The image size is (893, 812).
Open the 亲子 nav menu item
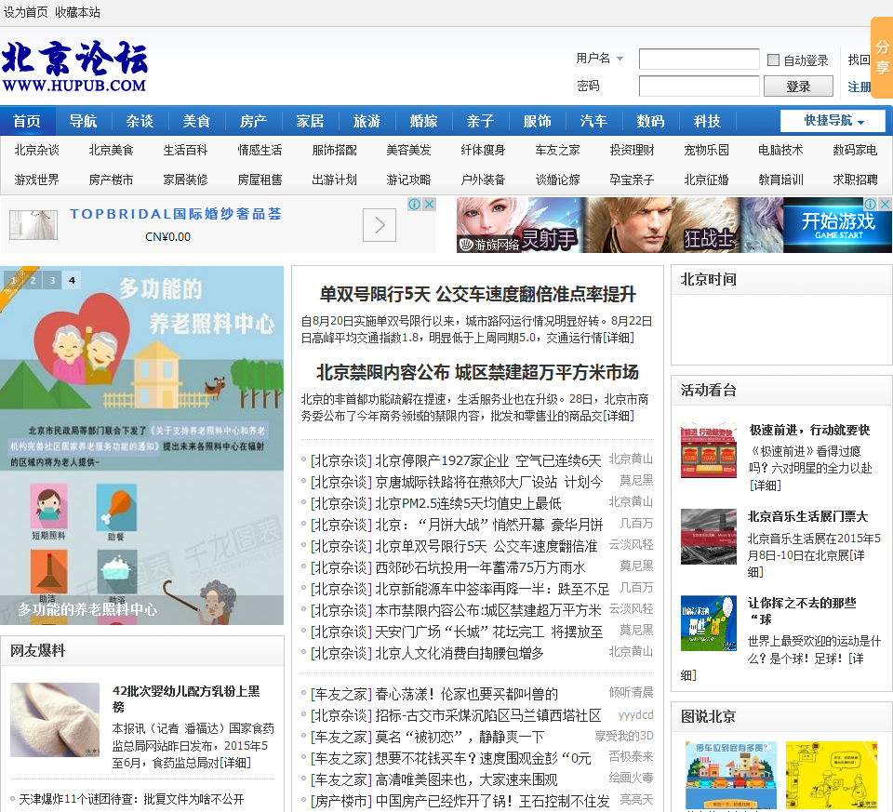pyautogui.click(x=480, y=121)
